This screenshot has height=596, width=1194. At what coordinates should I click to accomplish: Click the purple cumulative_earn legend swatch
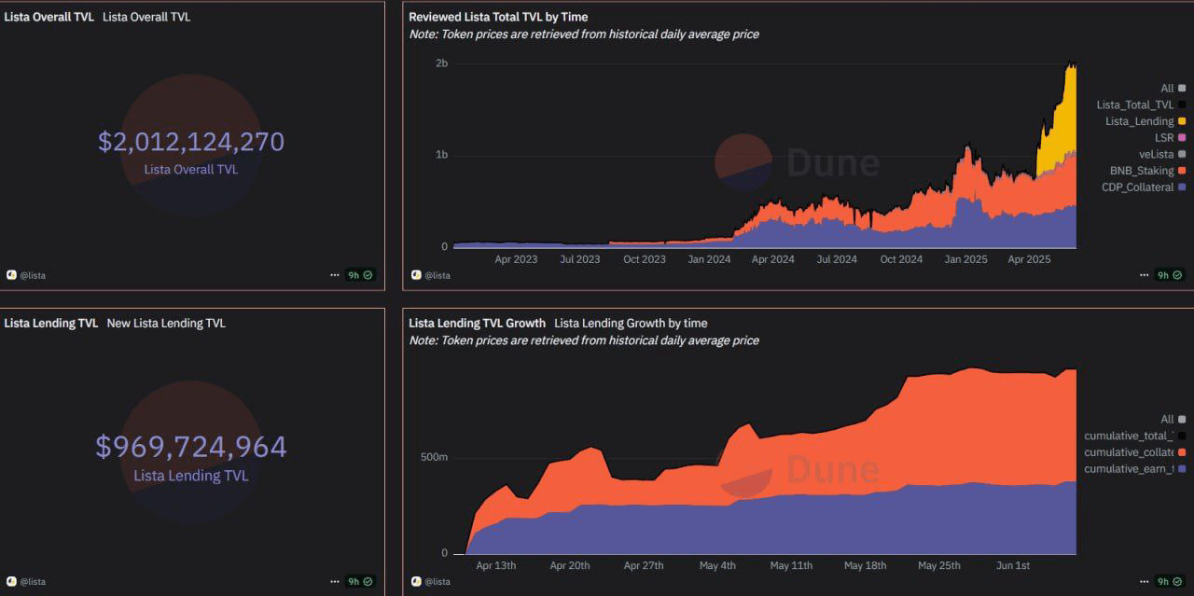(1182, 468)
